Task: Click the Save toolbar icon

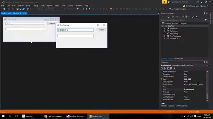Action: (x=20, y=9)
